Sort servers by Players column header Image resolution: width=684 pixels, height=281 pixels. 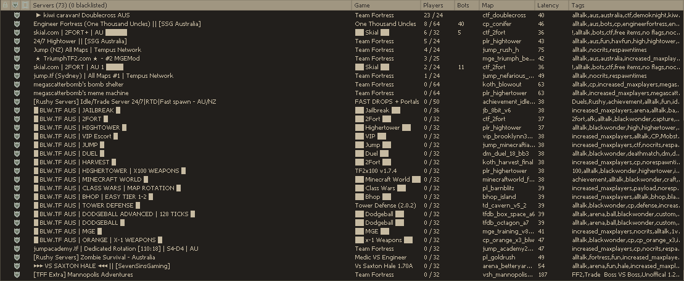pos(437,5)
